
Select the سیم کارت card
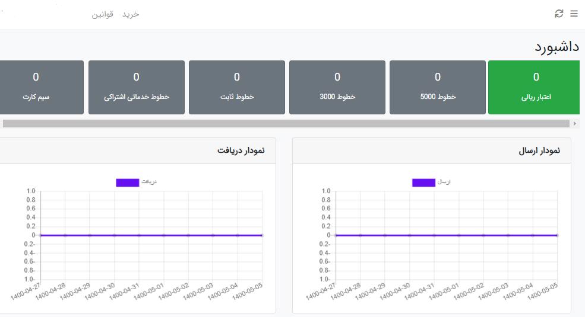click(x=36, y=87)
